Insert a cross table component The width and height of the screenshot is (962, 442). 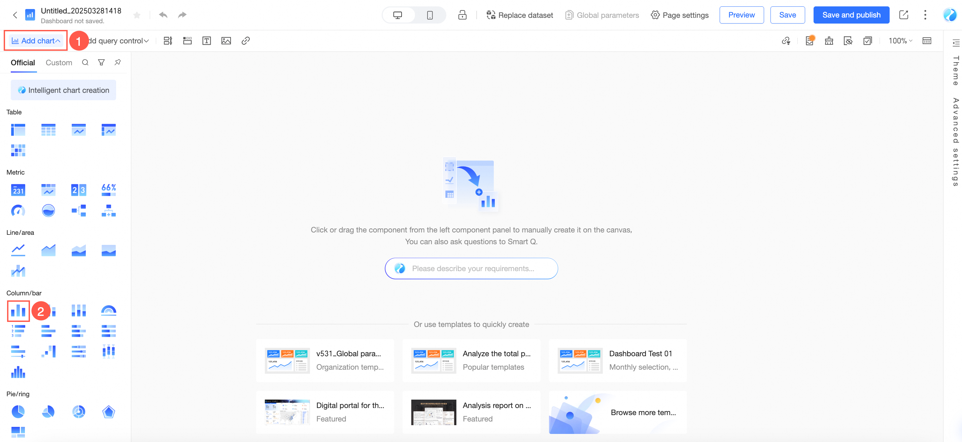point(18,130)
